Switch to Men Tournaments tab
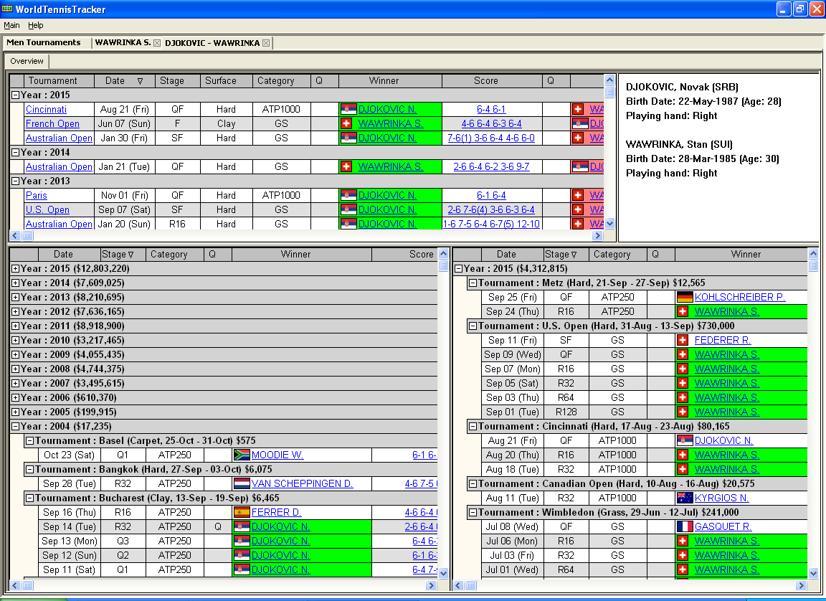Viewport: 826px width, 601px height. [44, 42]
